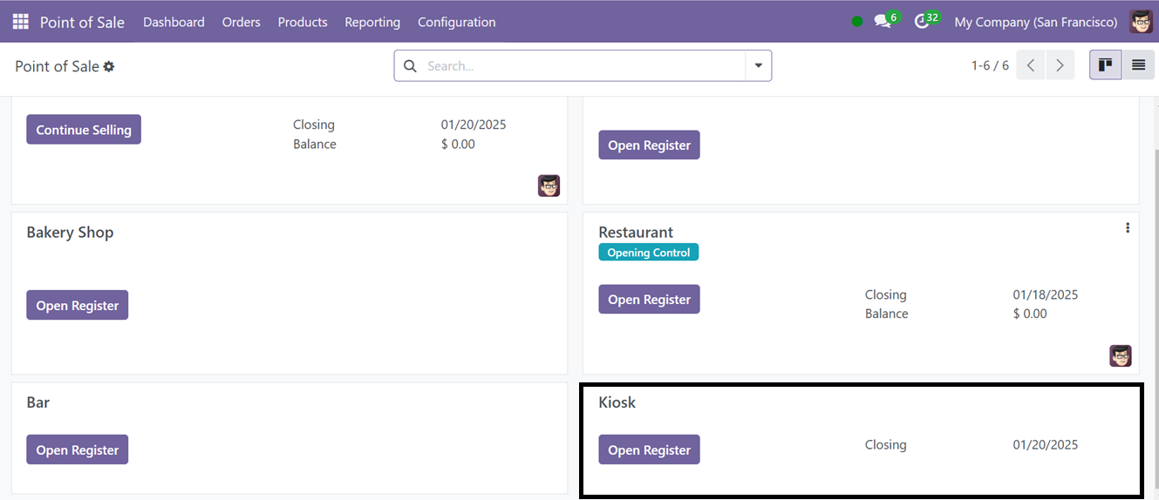Viewport: 1159px width, 500px height.
Task: Open the three-dot menu on the Restaurant card
Action: click(x=1128, y=227)
